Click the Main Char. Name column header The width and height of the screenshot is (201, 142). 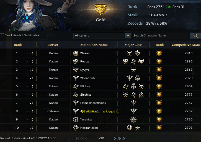[94, 45]
